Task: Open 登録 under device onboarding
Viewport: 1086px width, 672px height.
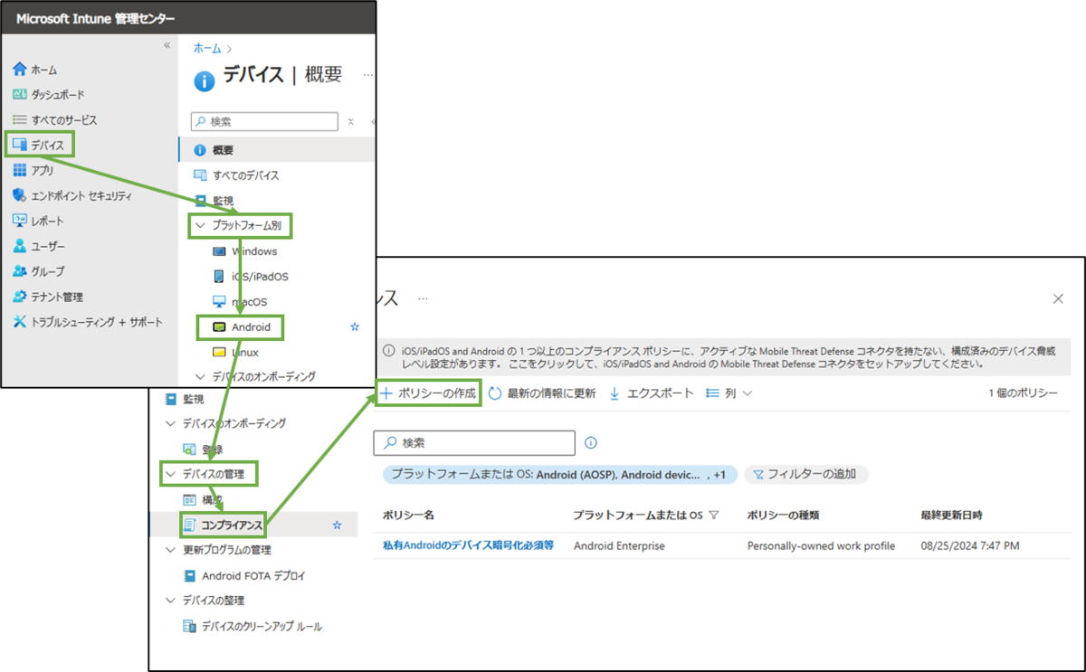Action: point(203,450)
